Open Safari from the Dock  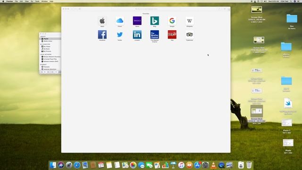(77, 165)
